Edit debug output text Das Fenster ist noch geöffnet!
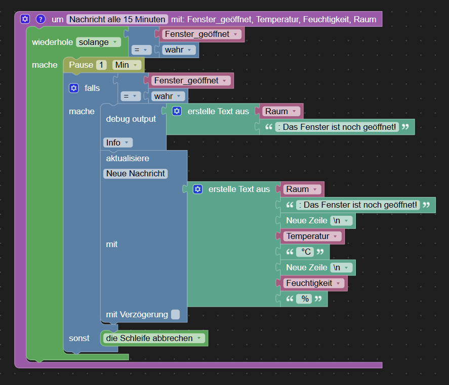 pos(337,127)
